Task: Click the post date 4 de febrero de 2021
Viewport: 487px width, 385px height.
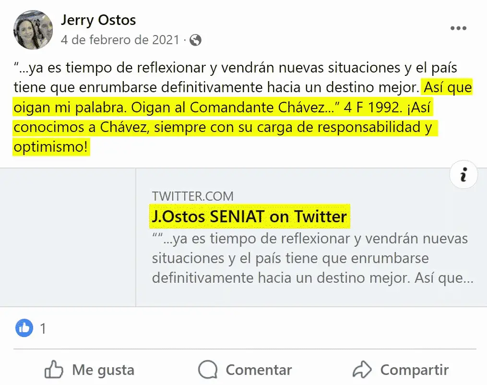Action: [119, 40]
